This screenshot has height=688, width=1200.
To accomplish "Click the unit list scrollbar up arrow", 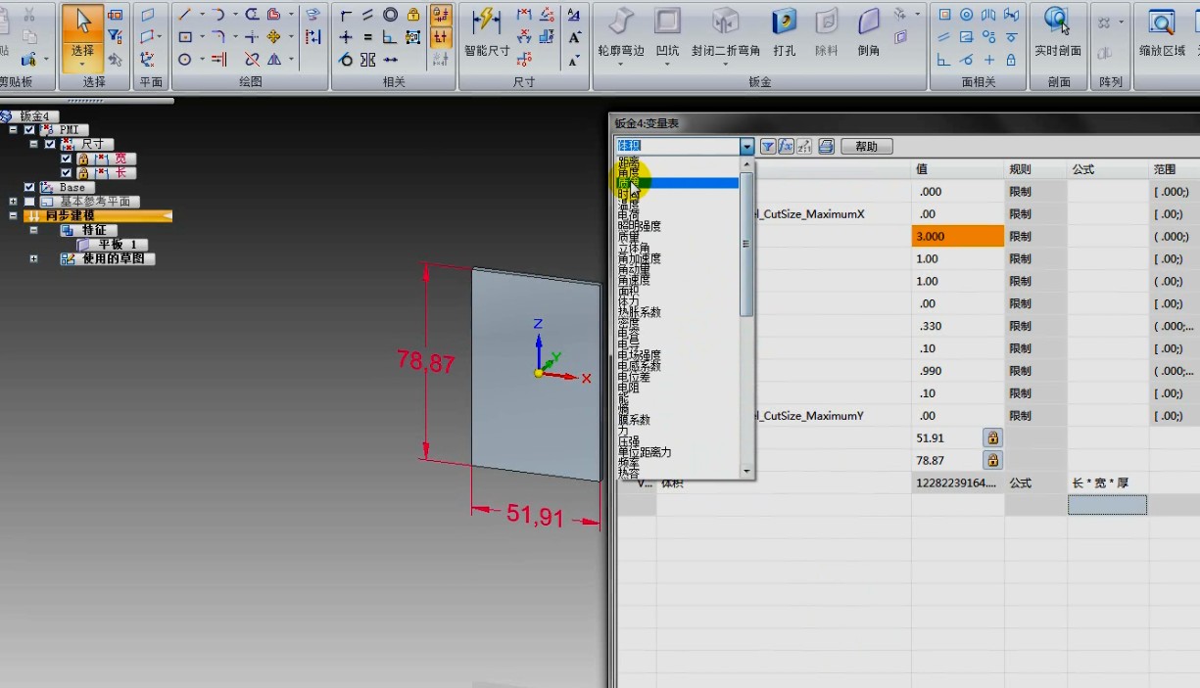I will (x=747, y=165).
